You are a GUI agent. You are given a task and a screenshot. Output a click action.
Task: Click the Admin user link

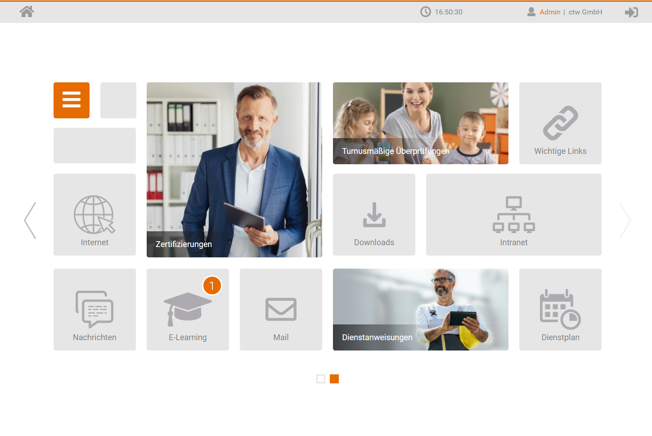(550, 12)
